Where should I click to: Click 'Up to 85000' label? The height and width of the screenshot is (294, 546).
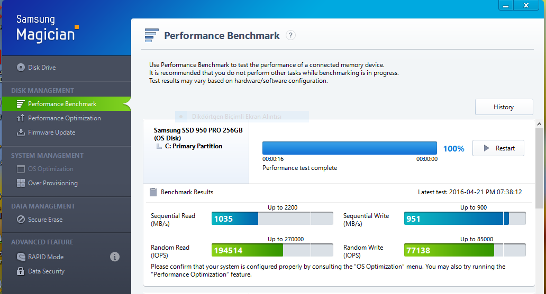pos(476,239)
